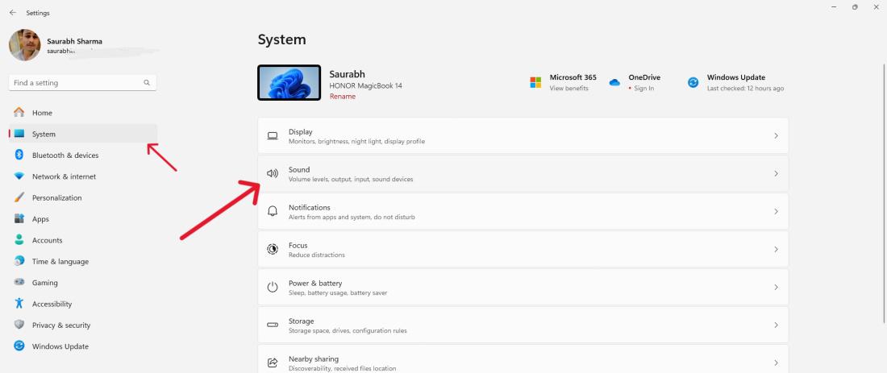Click the Windows Update icon in sidebar
887x373 pixels.
coord(19,346)
